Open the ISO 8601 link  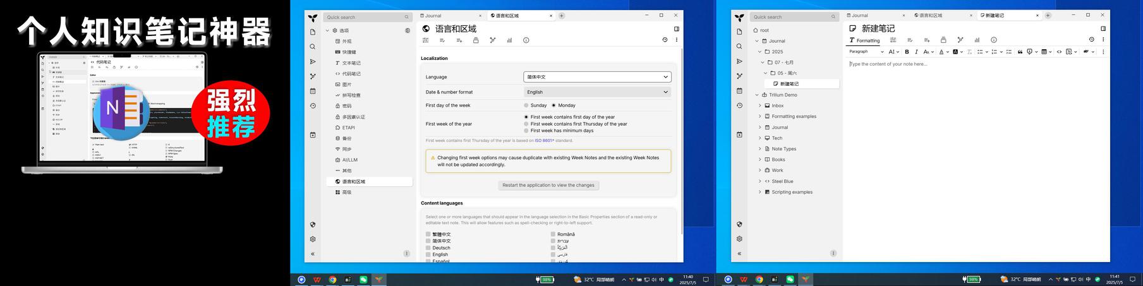click(543, 141)
